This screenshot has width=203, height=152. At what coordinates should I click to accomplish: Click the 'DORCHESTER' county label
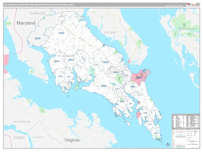[x=187, y=29]
